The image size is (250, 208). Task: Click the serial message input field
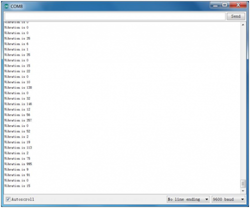[x=115, y=17]
